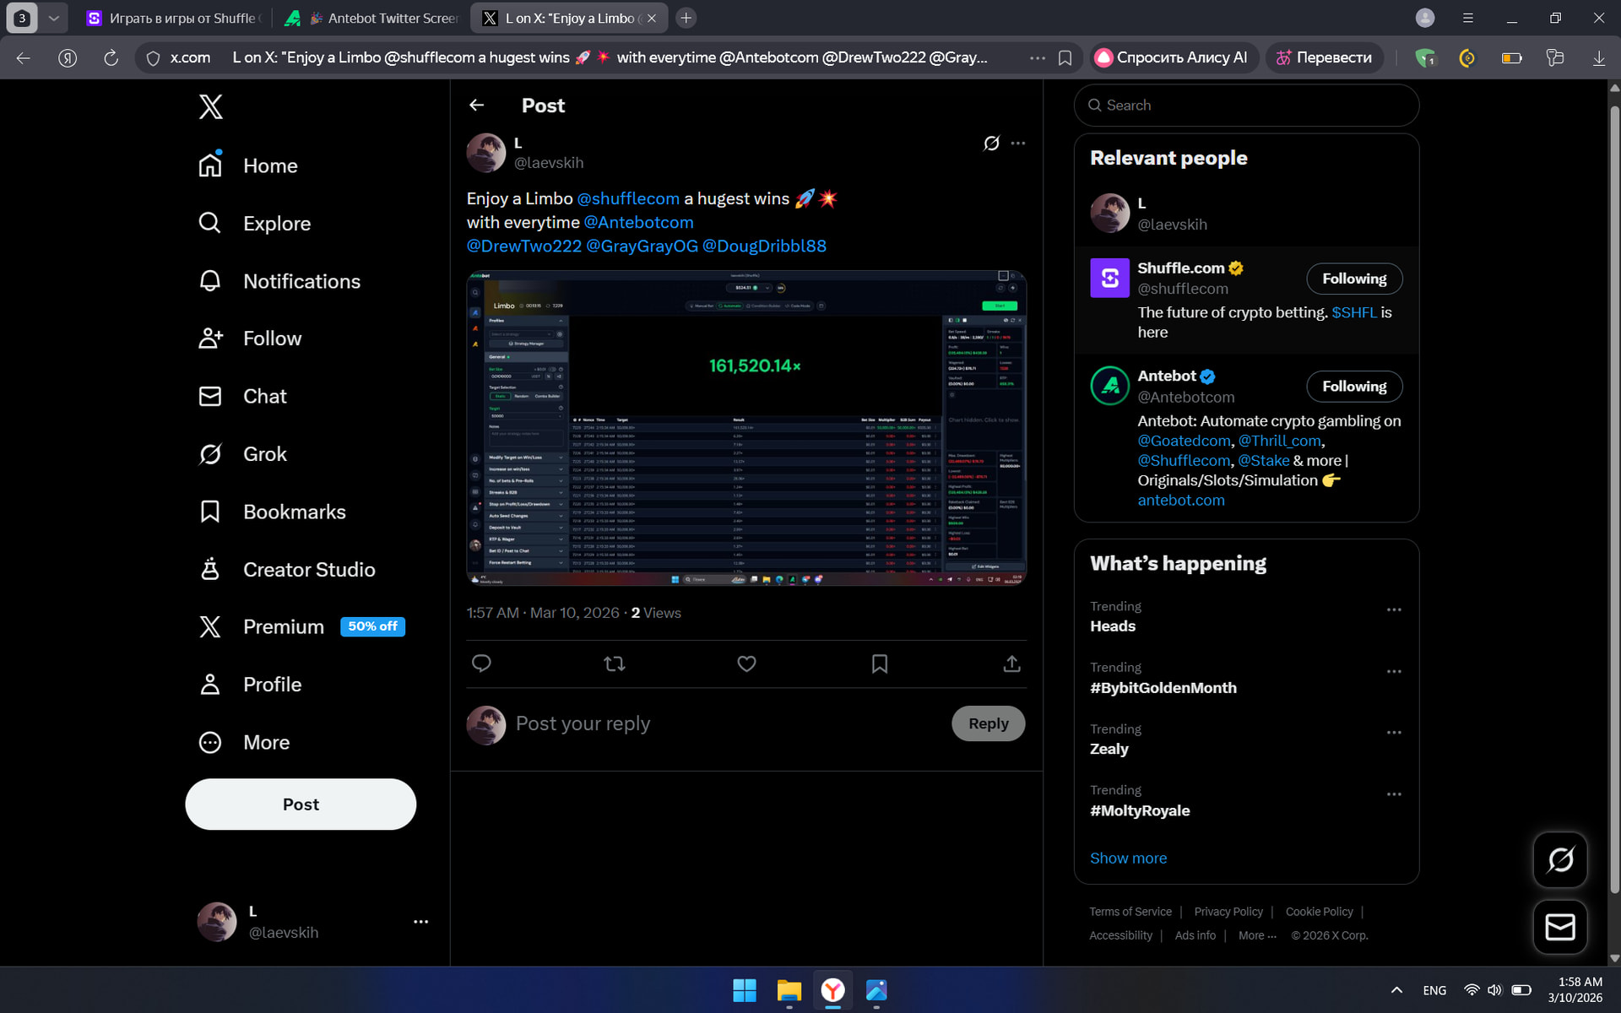Open floating messages envelope button
Screen dimensions: 1621x1013
point(1559,927)
